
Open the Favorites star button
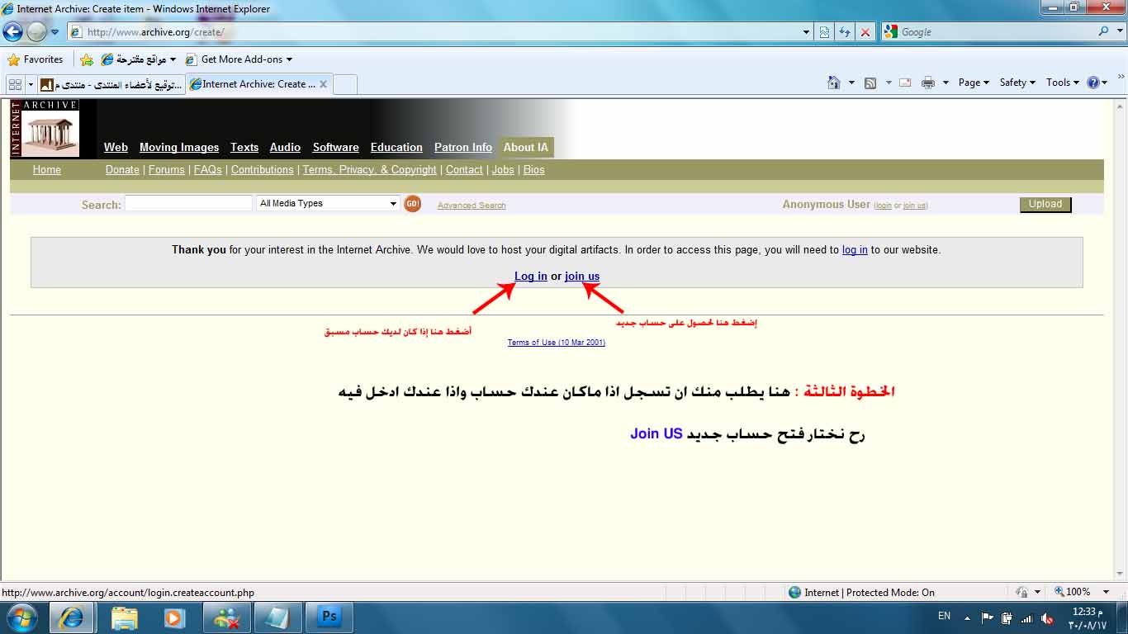[36, 59]
